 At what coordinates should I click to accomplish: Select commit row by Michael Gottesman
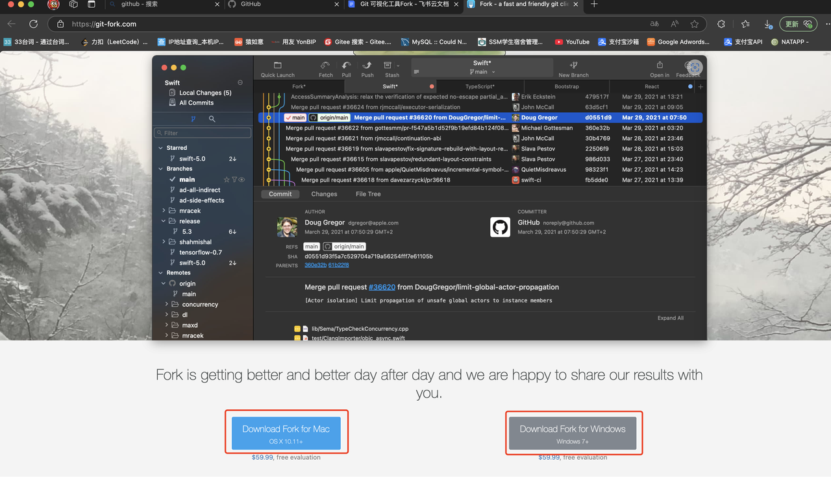click(x=480, y=128)
